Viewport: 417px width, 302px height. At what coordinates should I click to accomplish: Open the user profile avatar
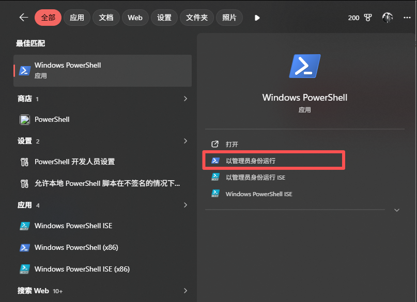(388, 18)
